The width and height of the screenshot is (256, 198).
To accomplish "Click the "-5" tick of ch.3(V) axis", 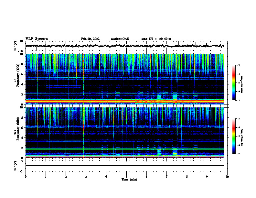I will [22, 171].
